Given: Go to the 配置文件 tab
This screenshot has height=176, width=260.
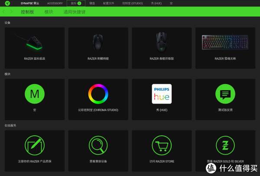Looking at the screenshot, I should [x=108, y=3].
